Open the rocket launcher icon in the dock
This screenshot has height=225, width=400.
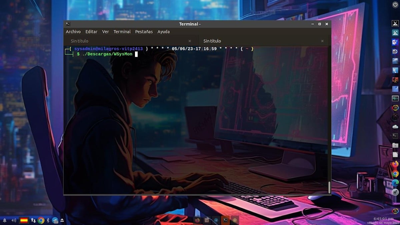click(x=395, y=192)
